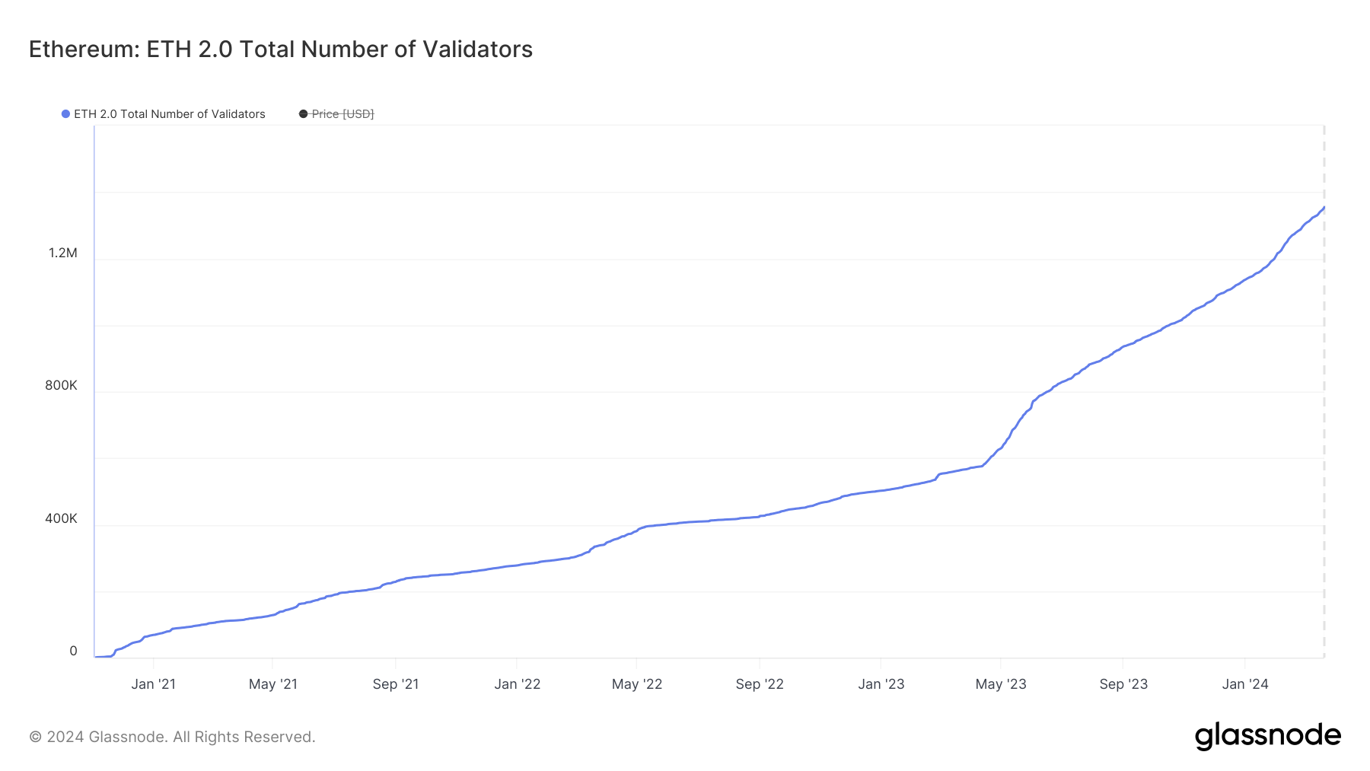Click the Jan '21 axis label

[153, 683]
